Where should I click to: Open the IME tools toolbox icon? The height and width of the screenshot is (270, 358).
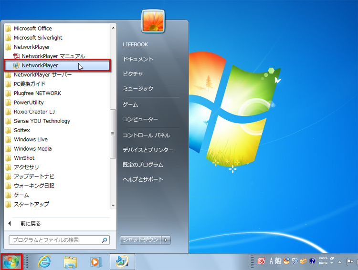coord(303,260)
